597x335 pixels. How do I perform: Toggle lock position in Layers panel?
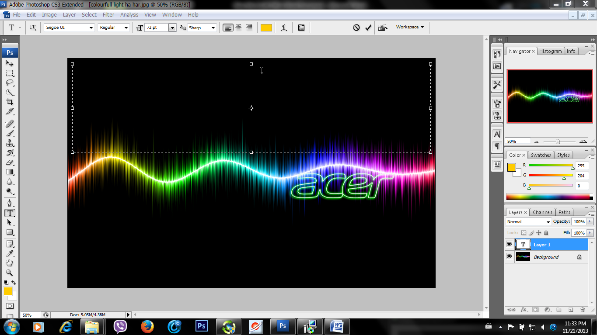(x=538, y=233)
